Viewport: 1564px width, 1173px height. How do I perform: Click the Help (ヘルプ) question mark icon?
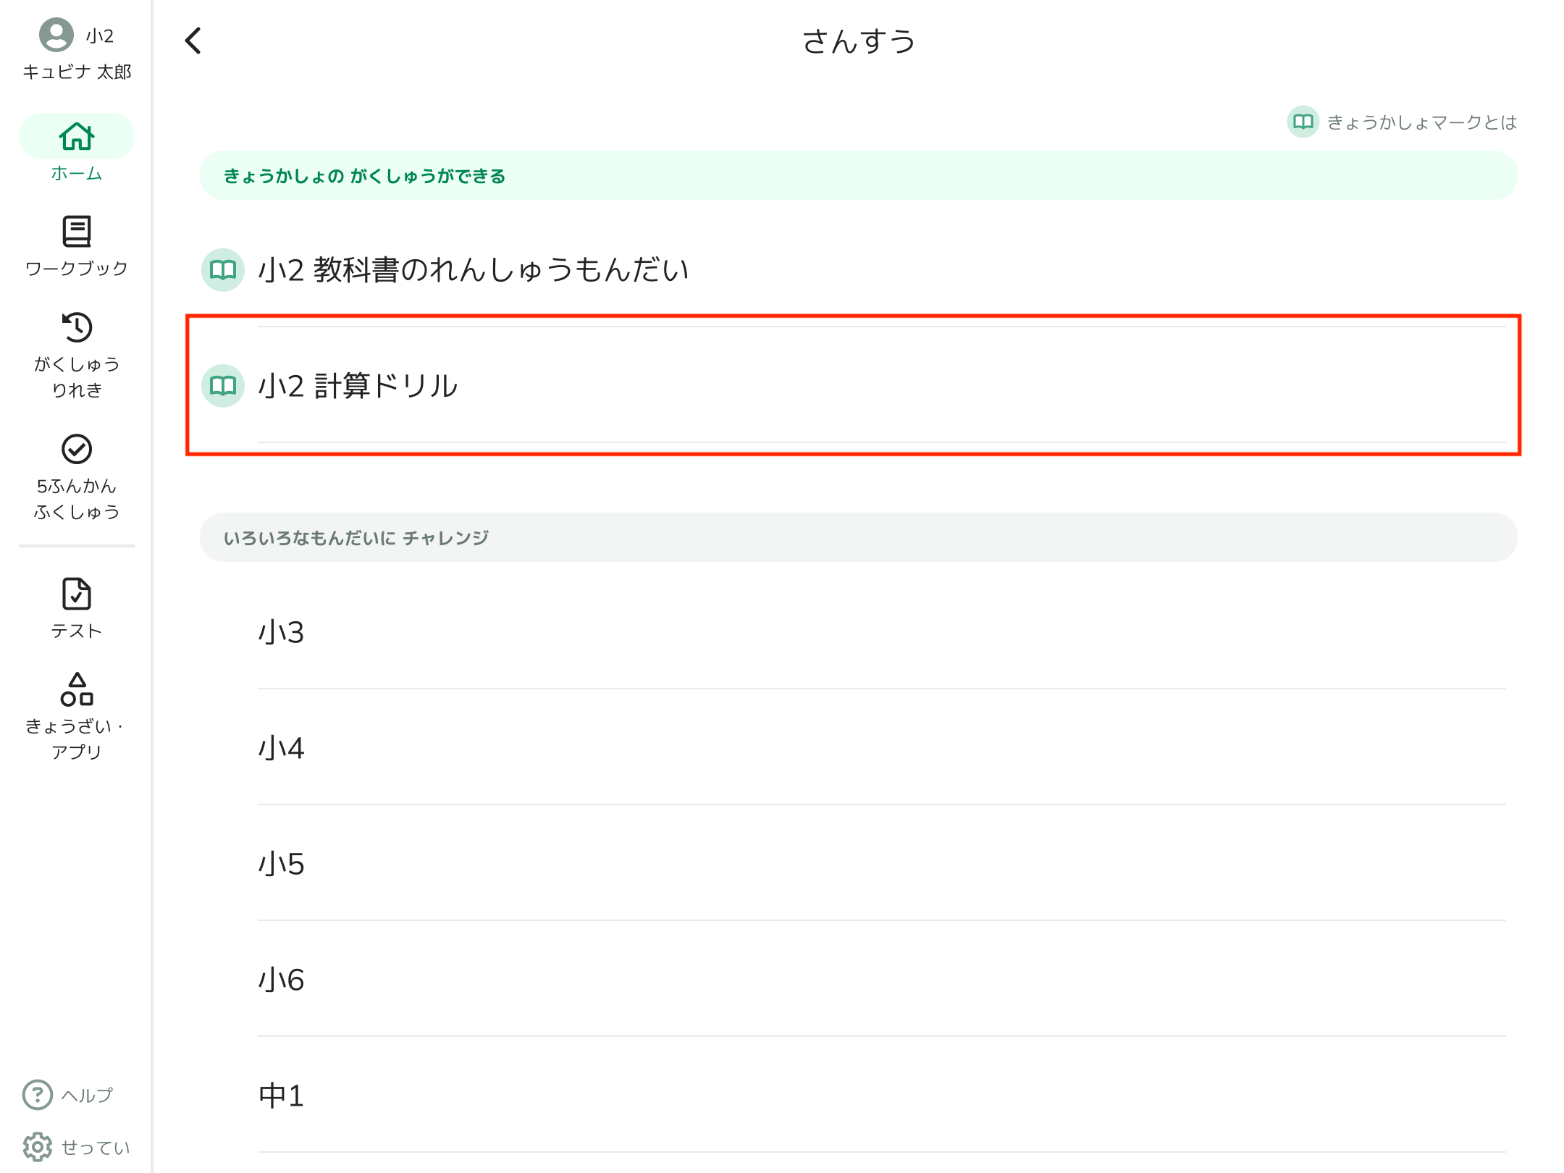[x=38, y=1095]
